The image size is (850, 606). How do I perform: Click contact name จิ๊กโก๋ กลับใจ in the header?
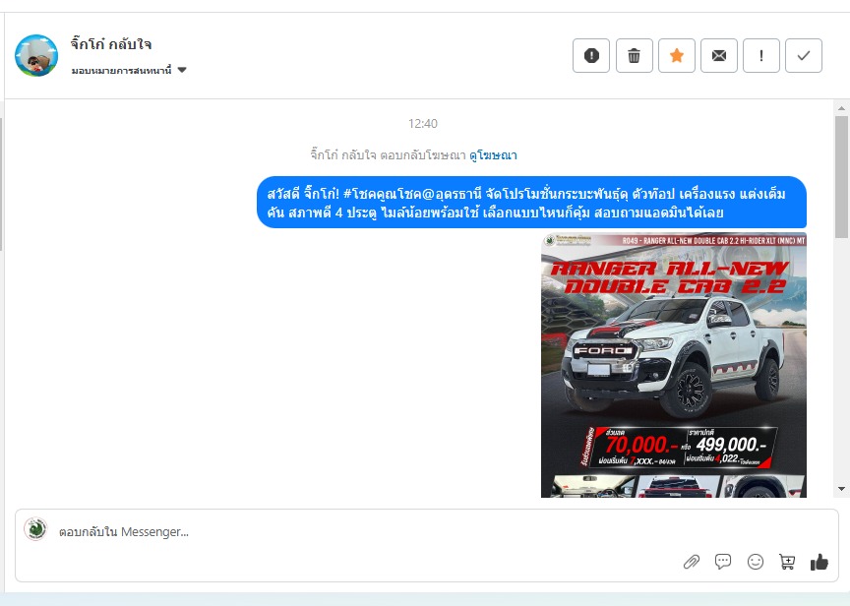pyautogui.click(x=111, y=44)
